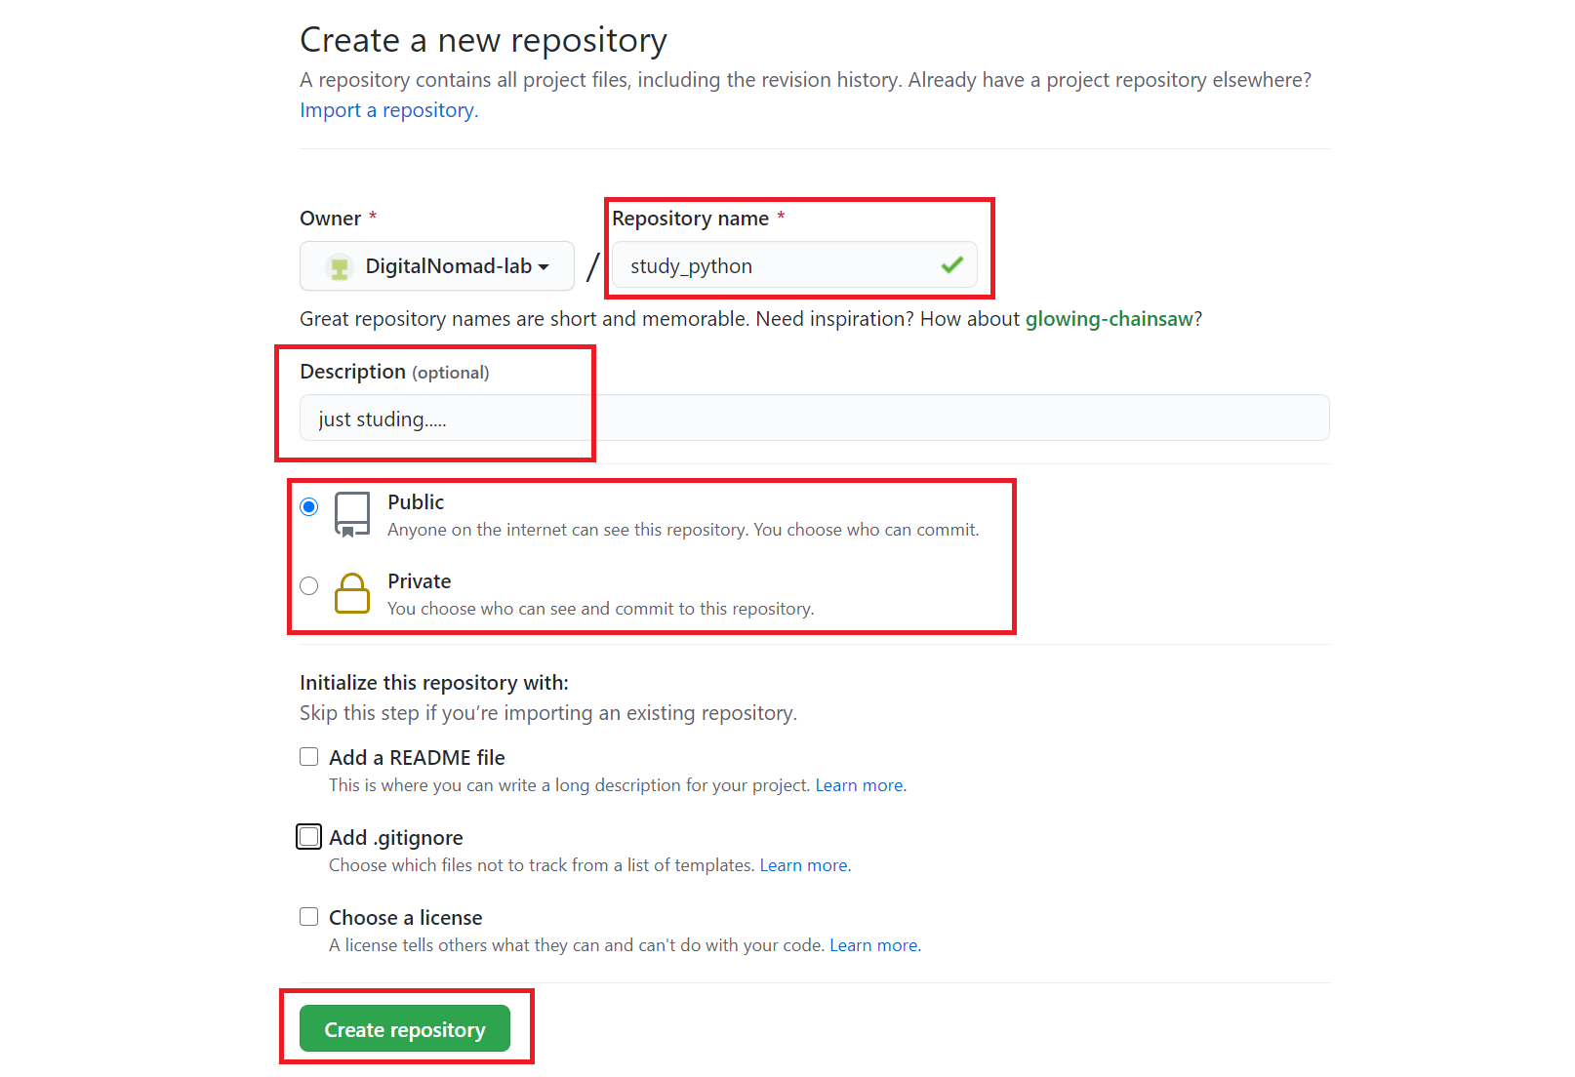Tick the Choose a license checkbox
Screen dimensions: 1575x1077
(309, 917)
